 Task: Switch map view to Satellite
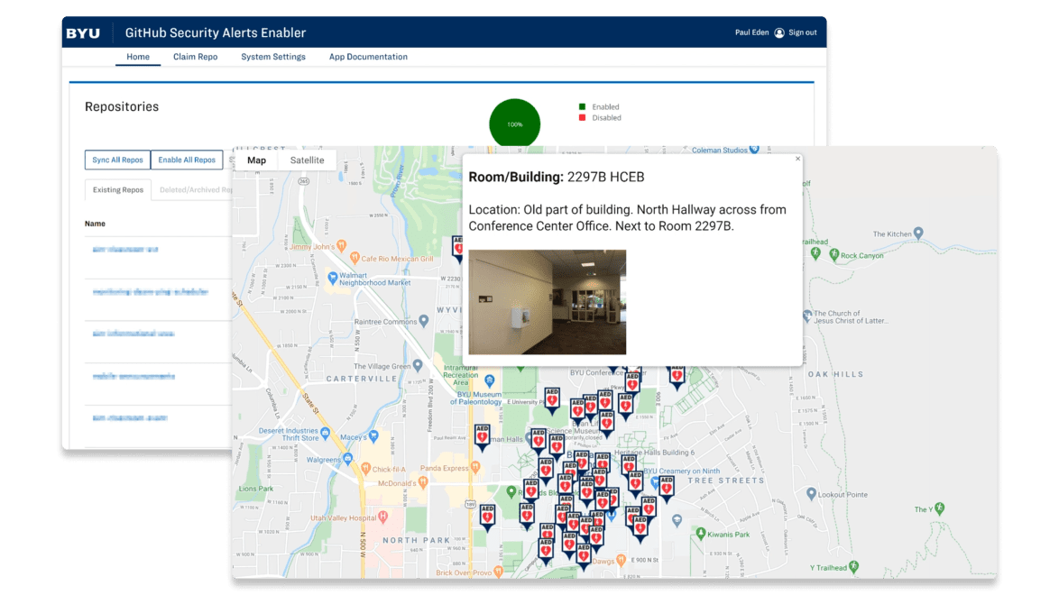(307, 160)
